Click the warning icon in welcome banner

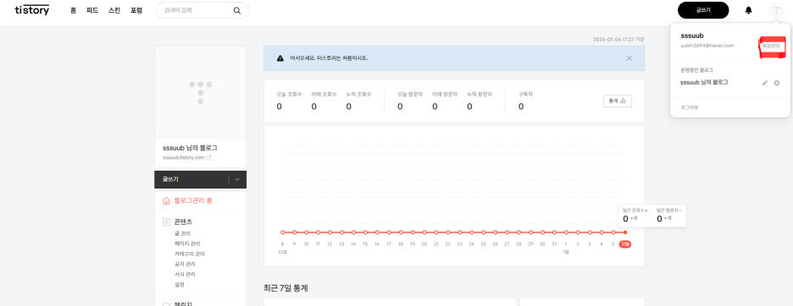click(x=280, y=58)
